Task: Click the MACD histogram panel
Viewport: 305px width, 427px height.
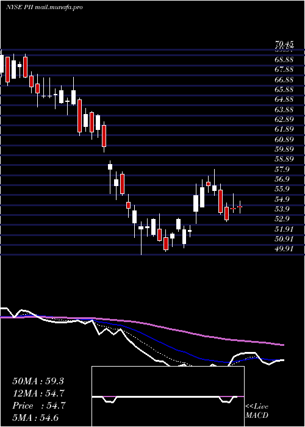Action: (168, 396)
